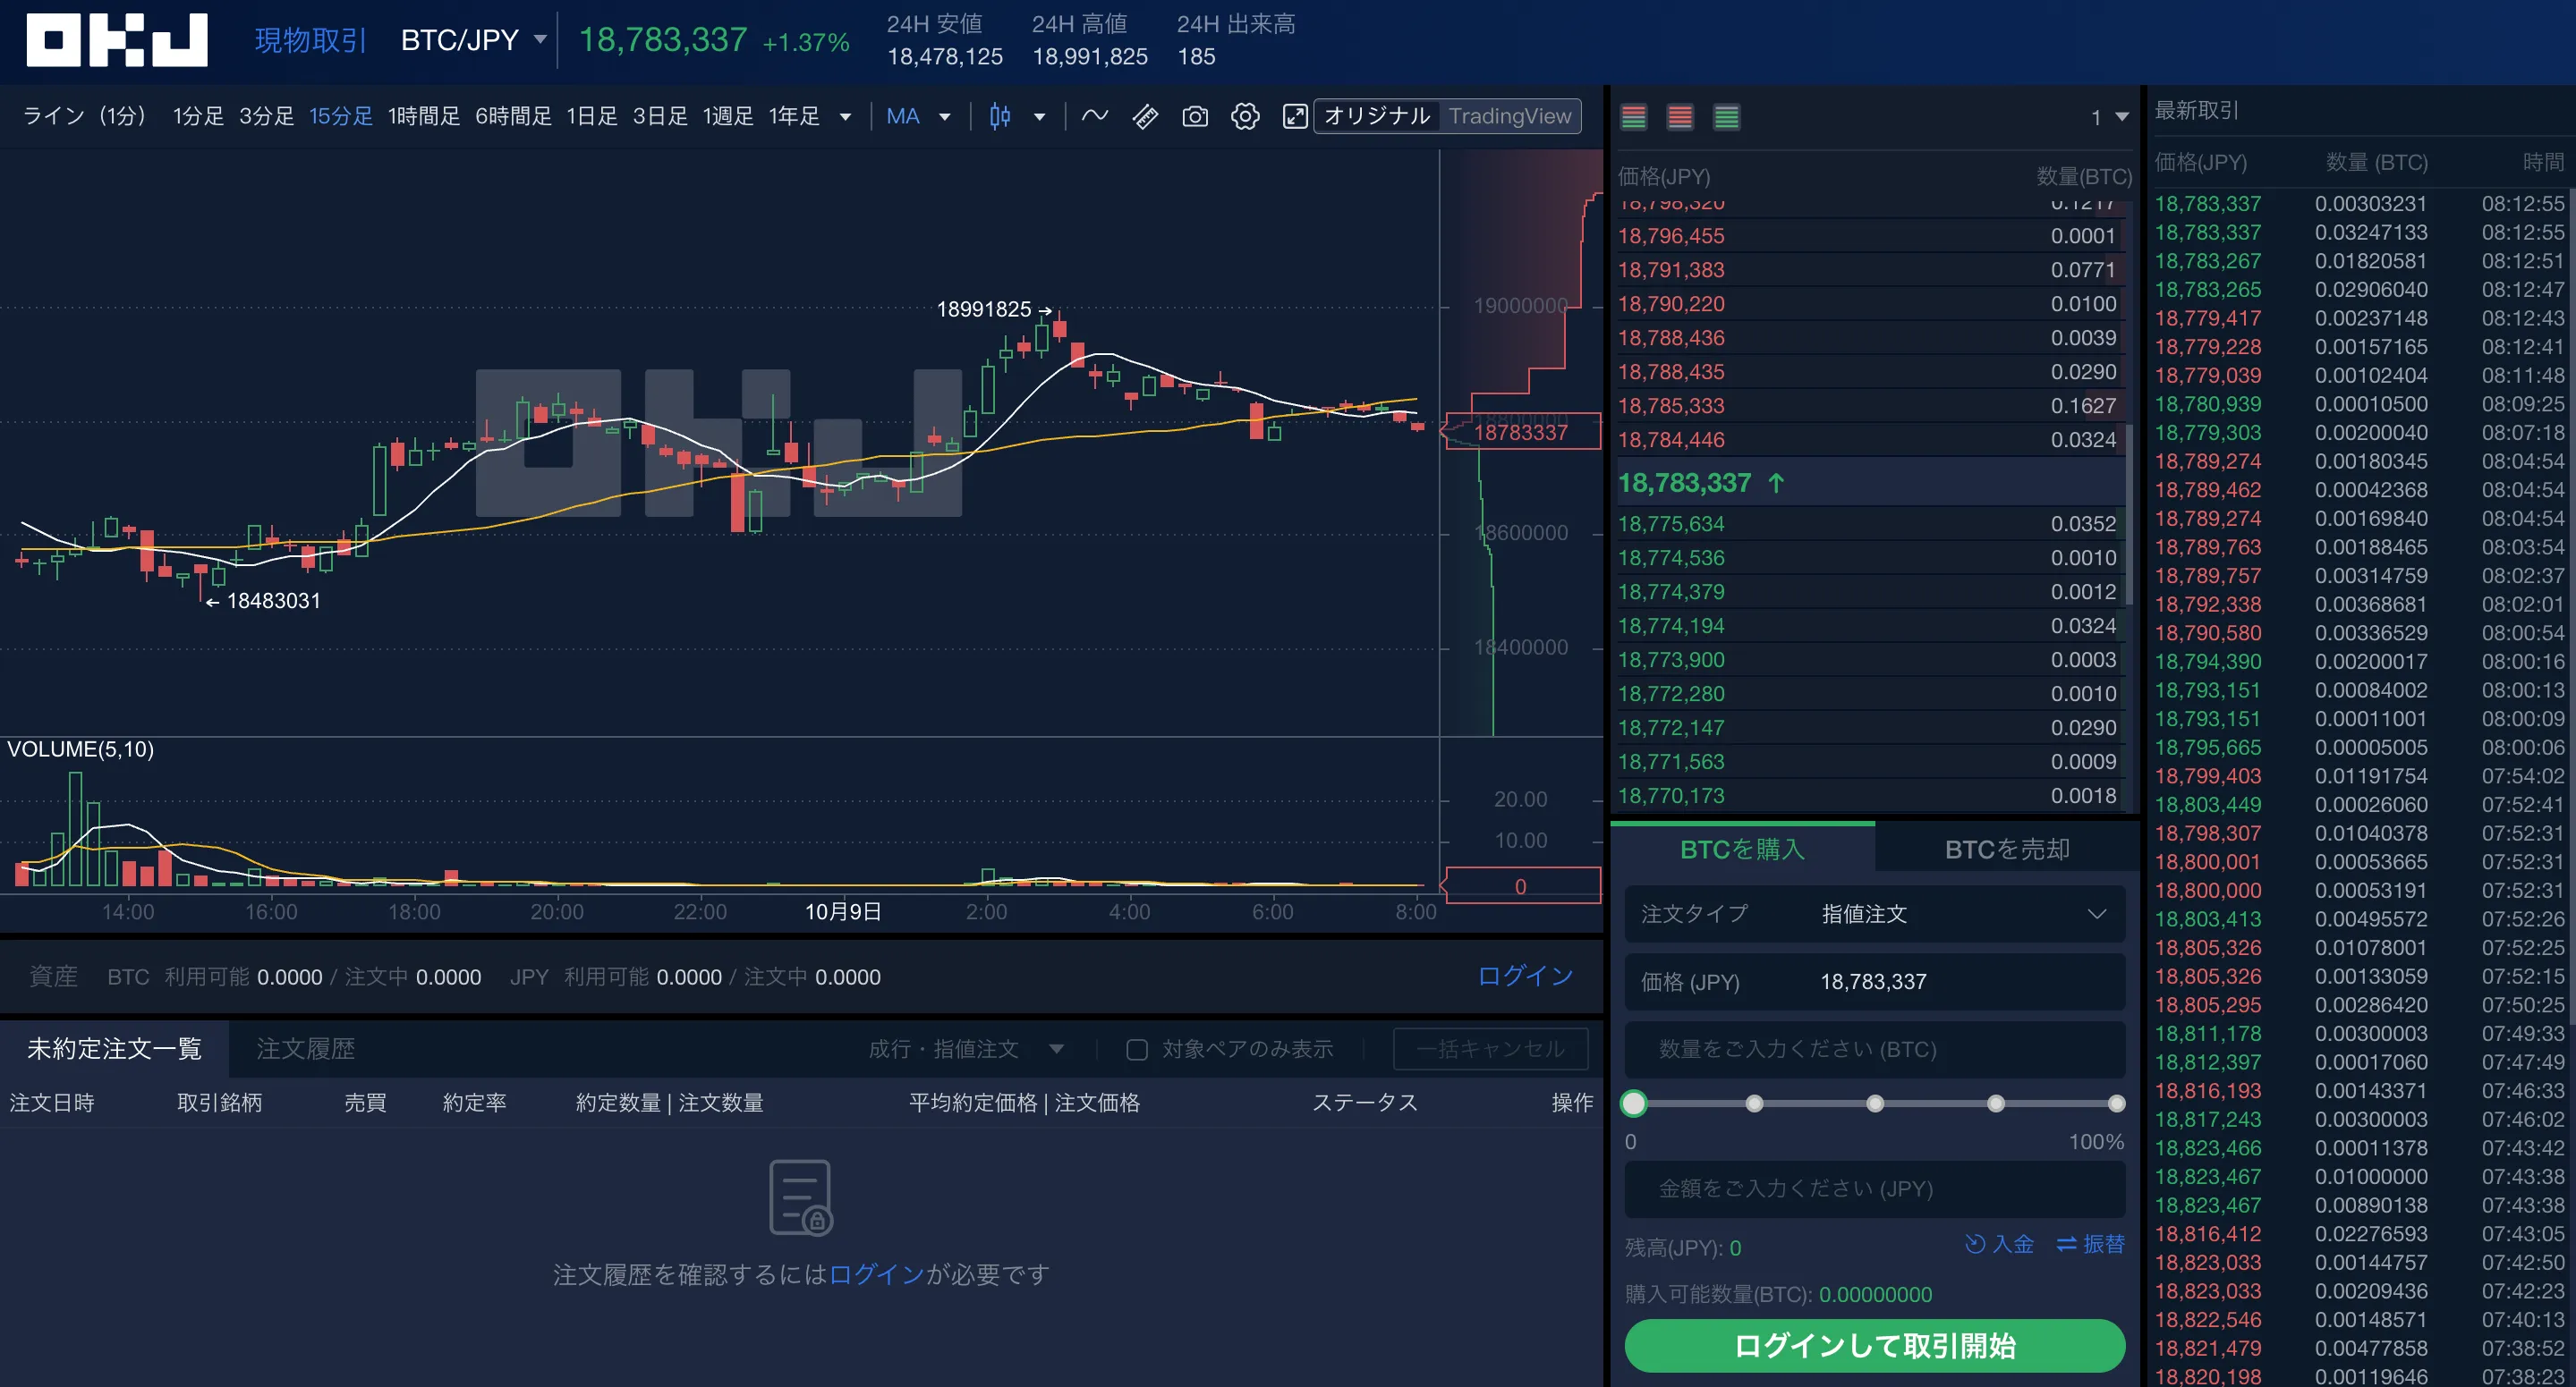
Task: Select the line drawing wave icon
Action: click(x=1095, y=116)
